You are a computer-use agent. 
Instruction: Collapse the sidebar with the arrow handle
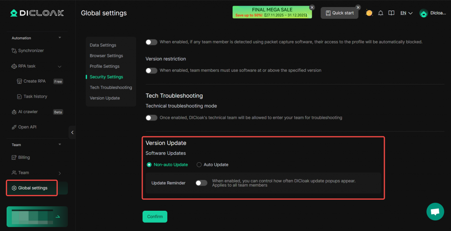(72, 132)
